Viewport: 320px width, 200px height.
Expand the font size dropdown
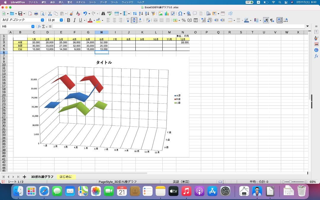pyautogui.click(x=61, y=20)
